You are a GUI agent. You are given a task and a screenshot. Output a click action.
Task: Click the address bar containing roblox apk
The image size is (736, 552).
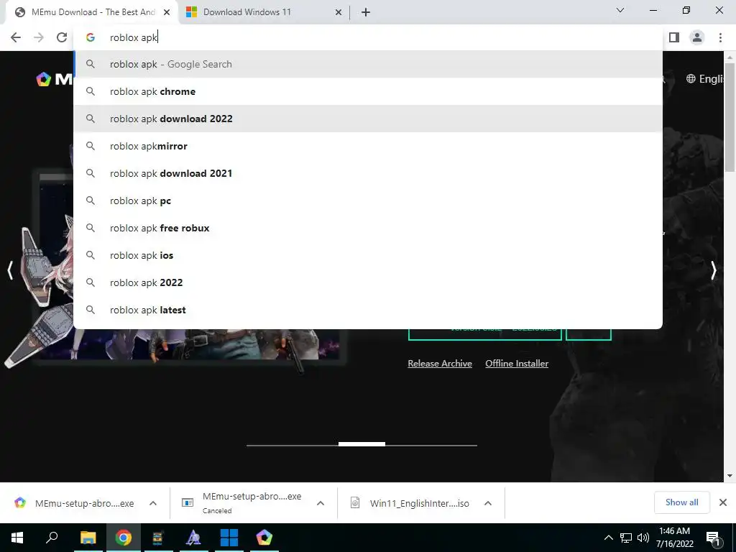tap(368, 37)
